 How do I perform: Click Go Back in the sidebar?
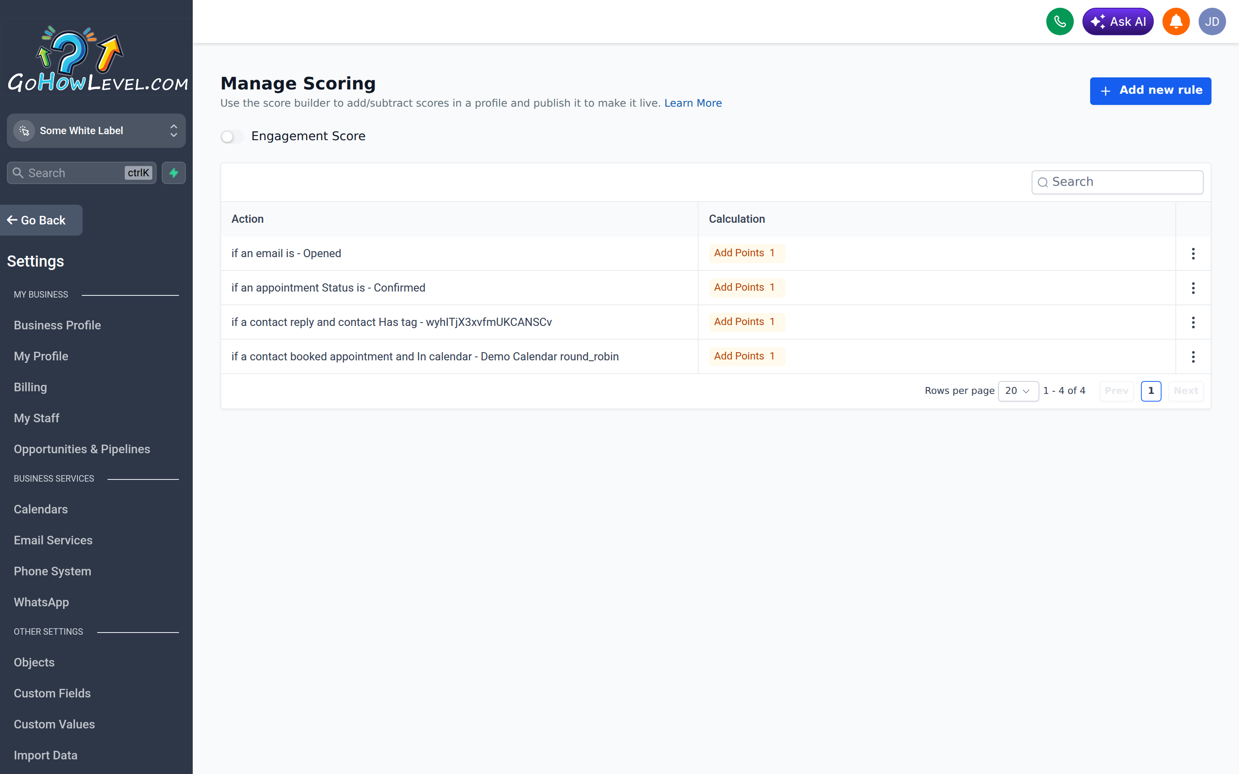41,220
